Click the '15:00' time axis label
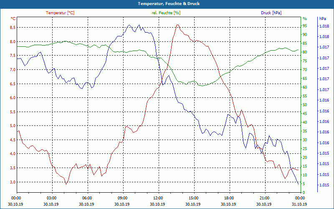Screen dimensions: 334x209 pyautogui.click(x=193, y=198)
